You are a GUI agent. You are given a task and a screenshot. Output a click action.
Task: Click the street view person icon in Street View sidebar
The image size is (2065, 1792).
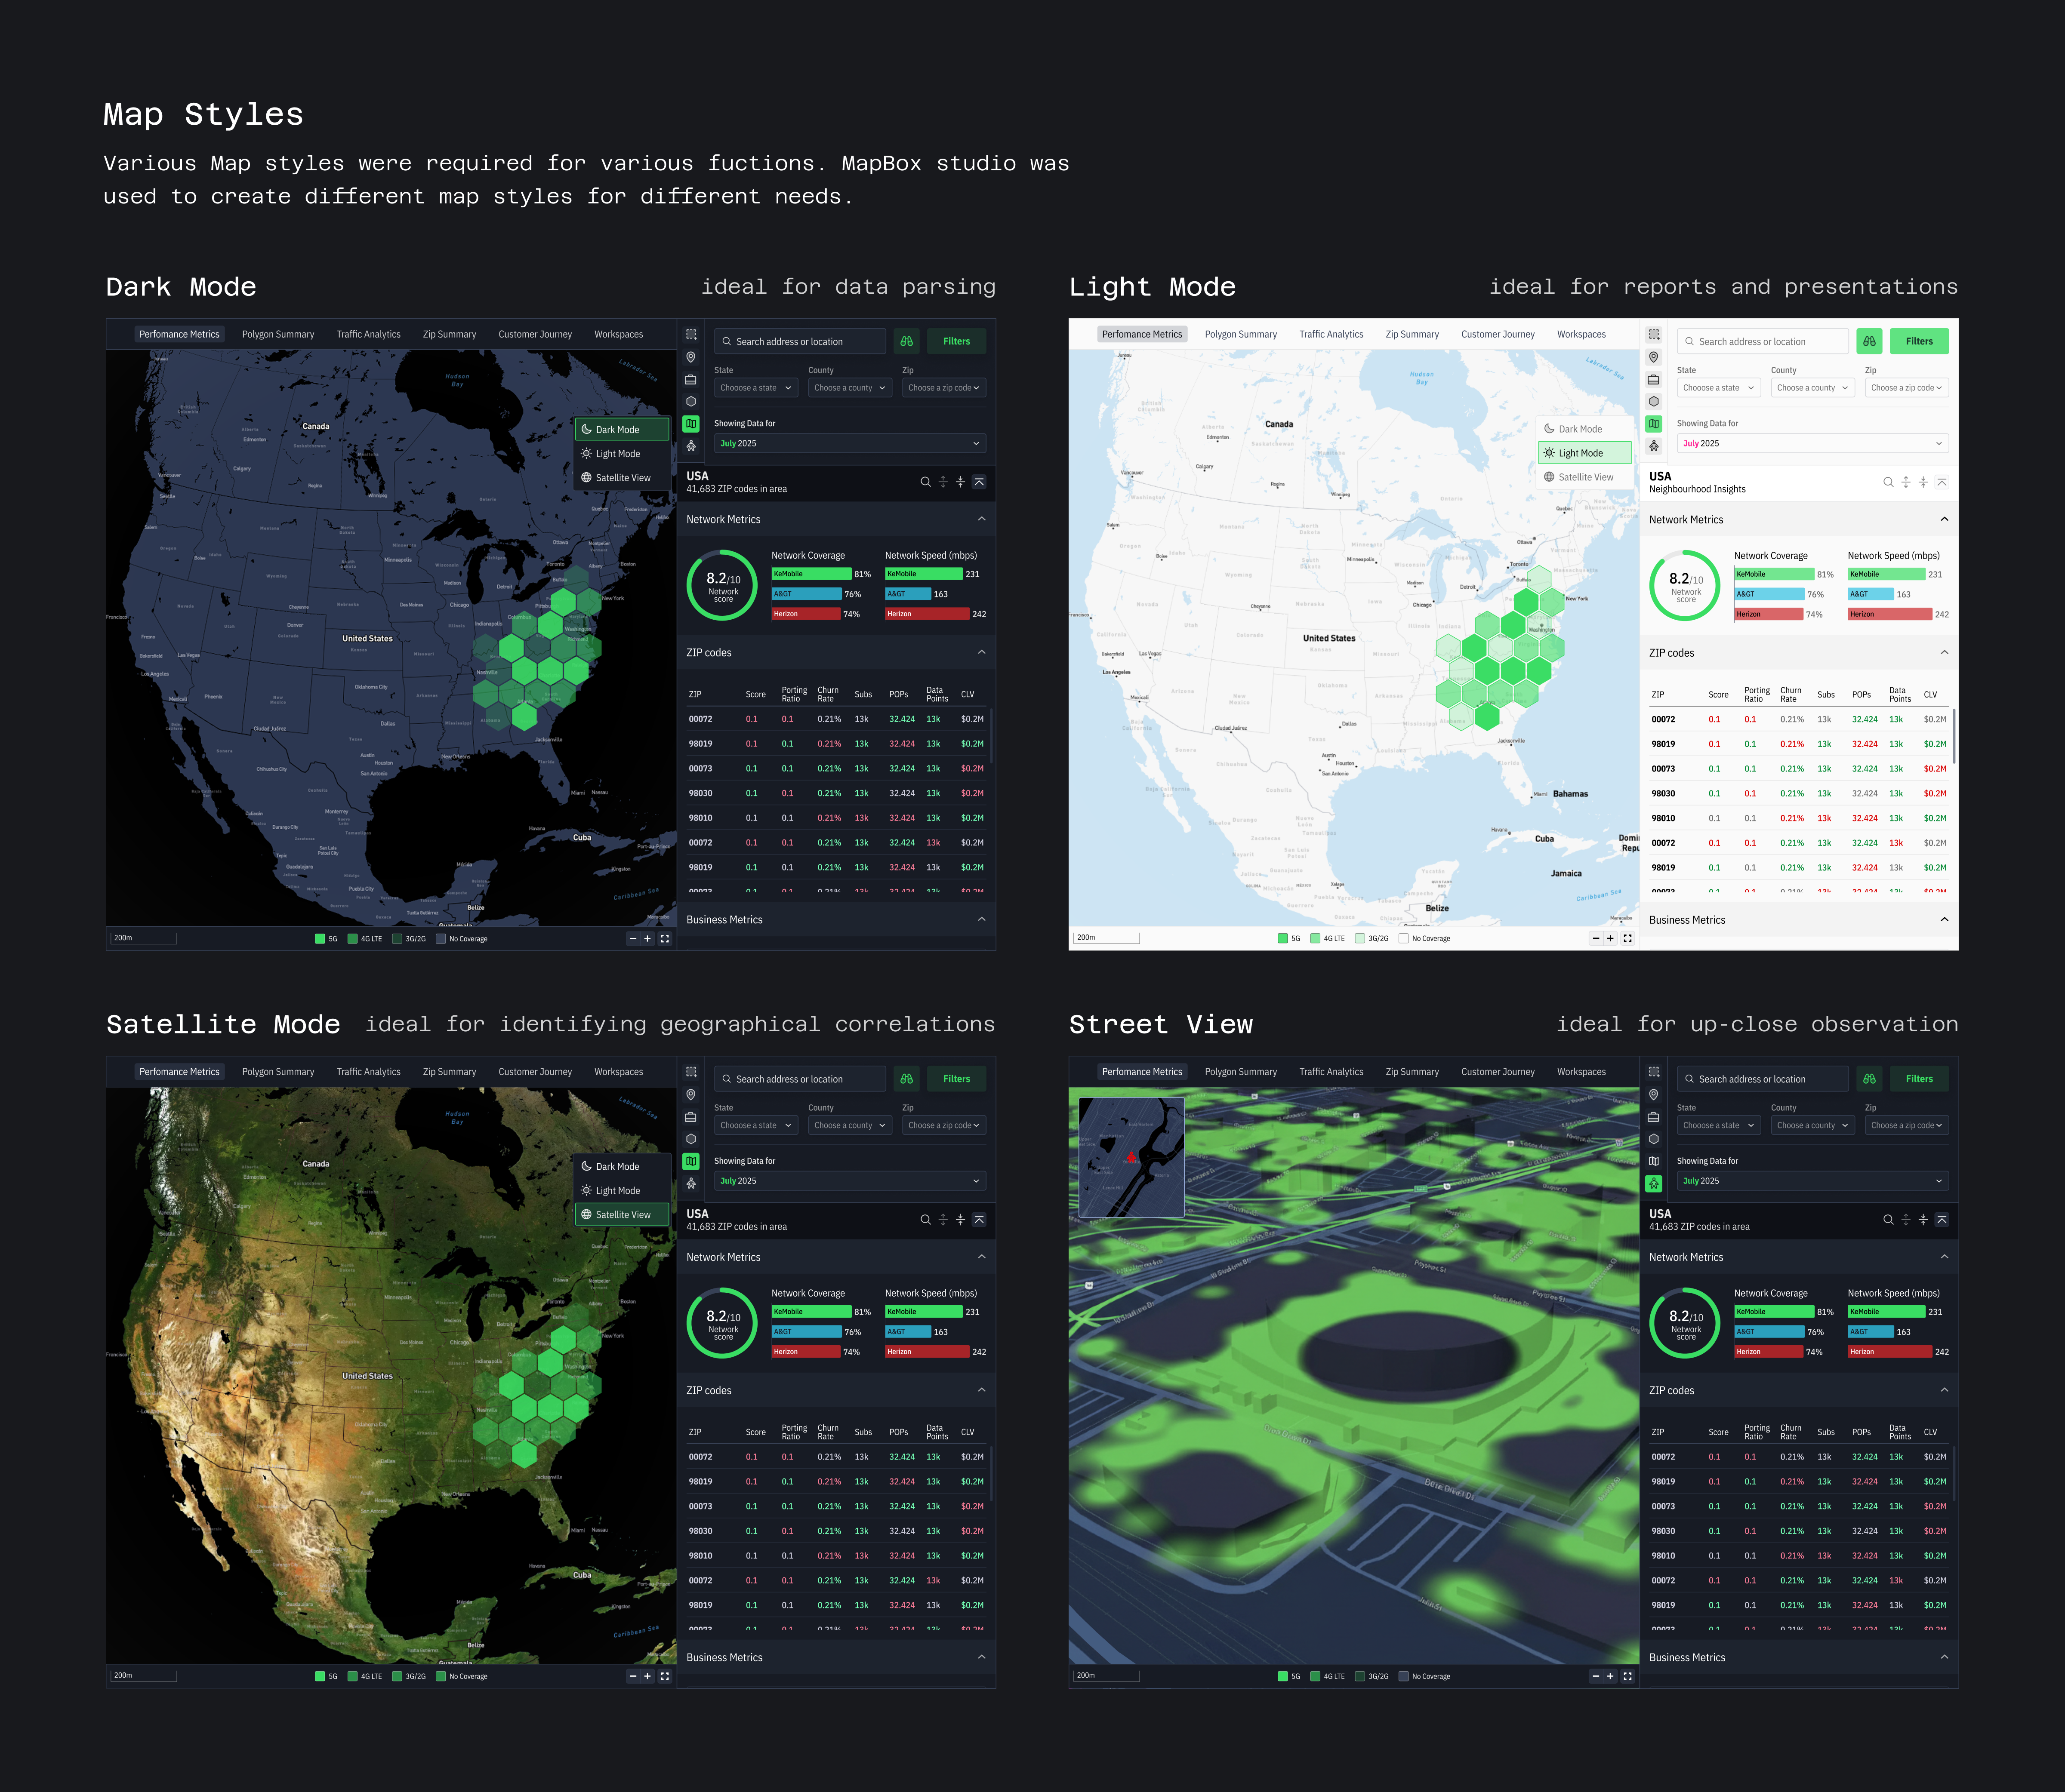[1654, 1183]
